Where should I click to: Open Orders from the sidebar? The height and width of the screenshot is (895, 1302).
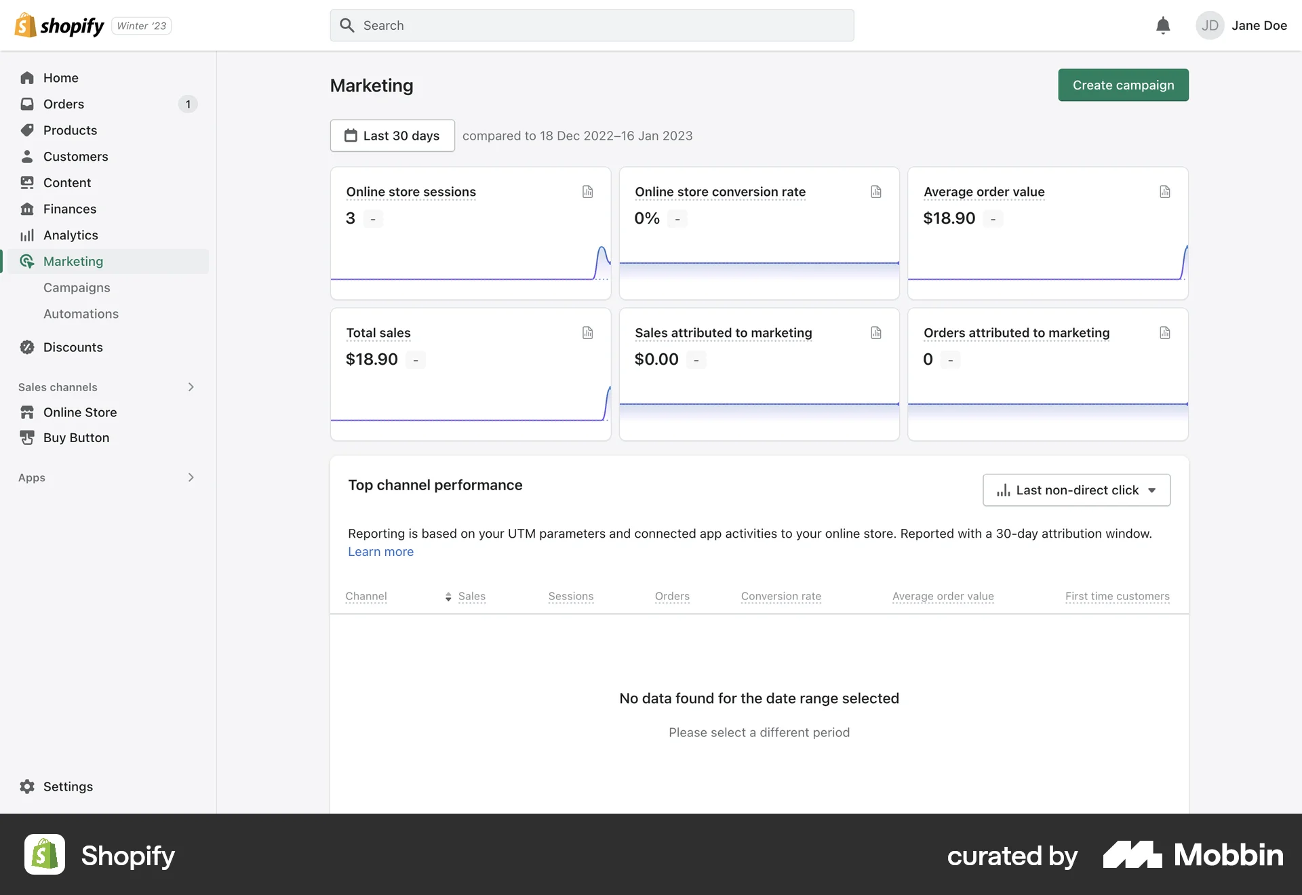coord(63,104)
